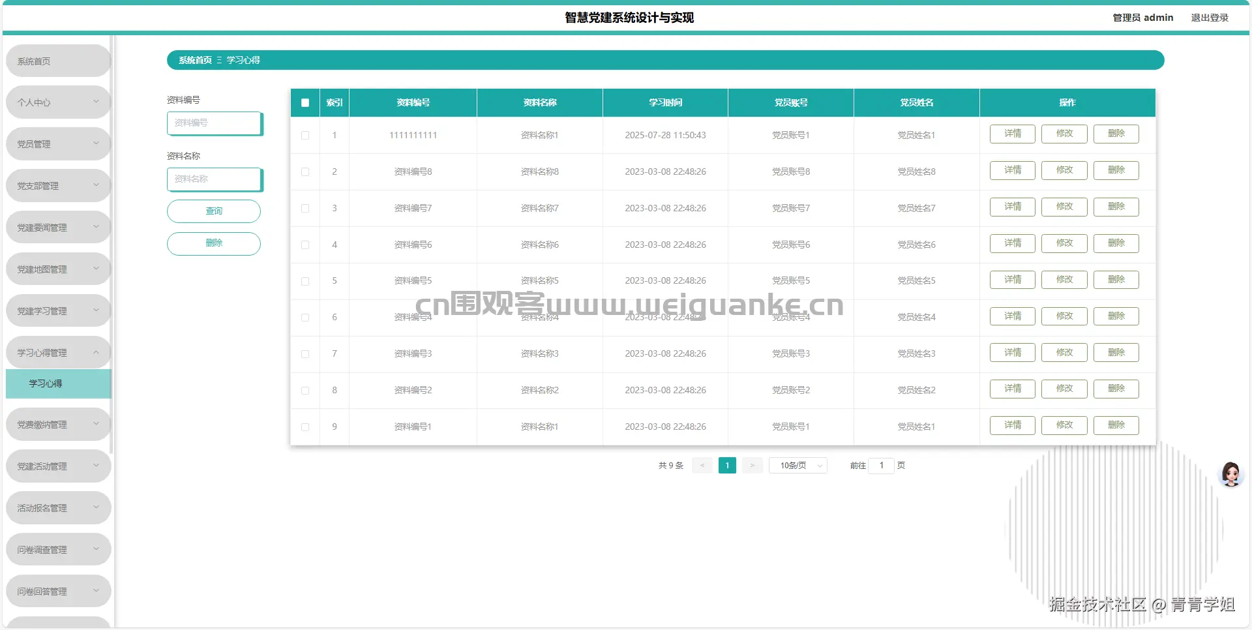This screenshot has height=630, width=1252.
Task: Expand the 个人中心 sidebar menu
Action: click(58, 102)
